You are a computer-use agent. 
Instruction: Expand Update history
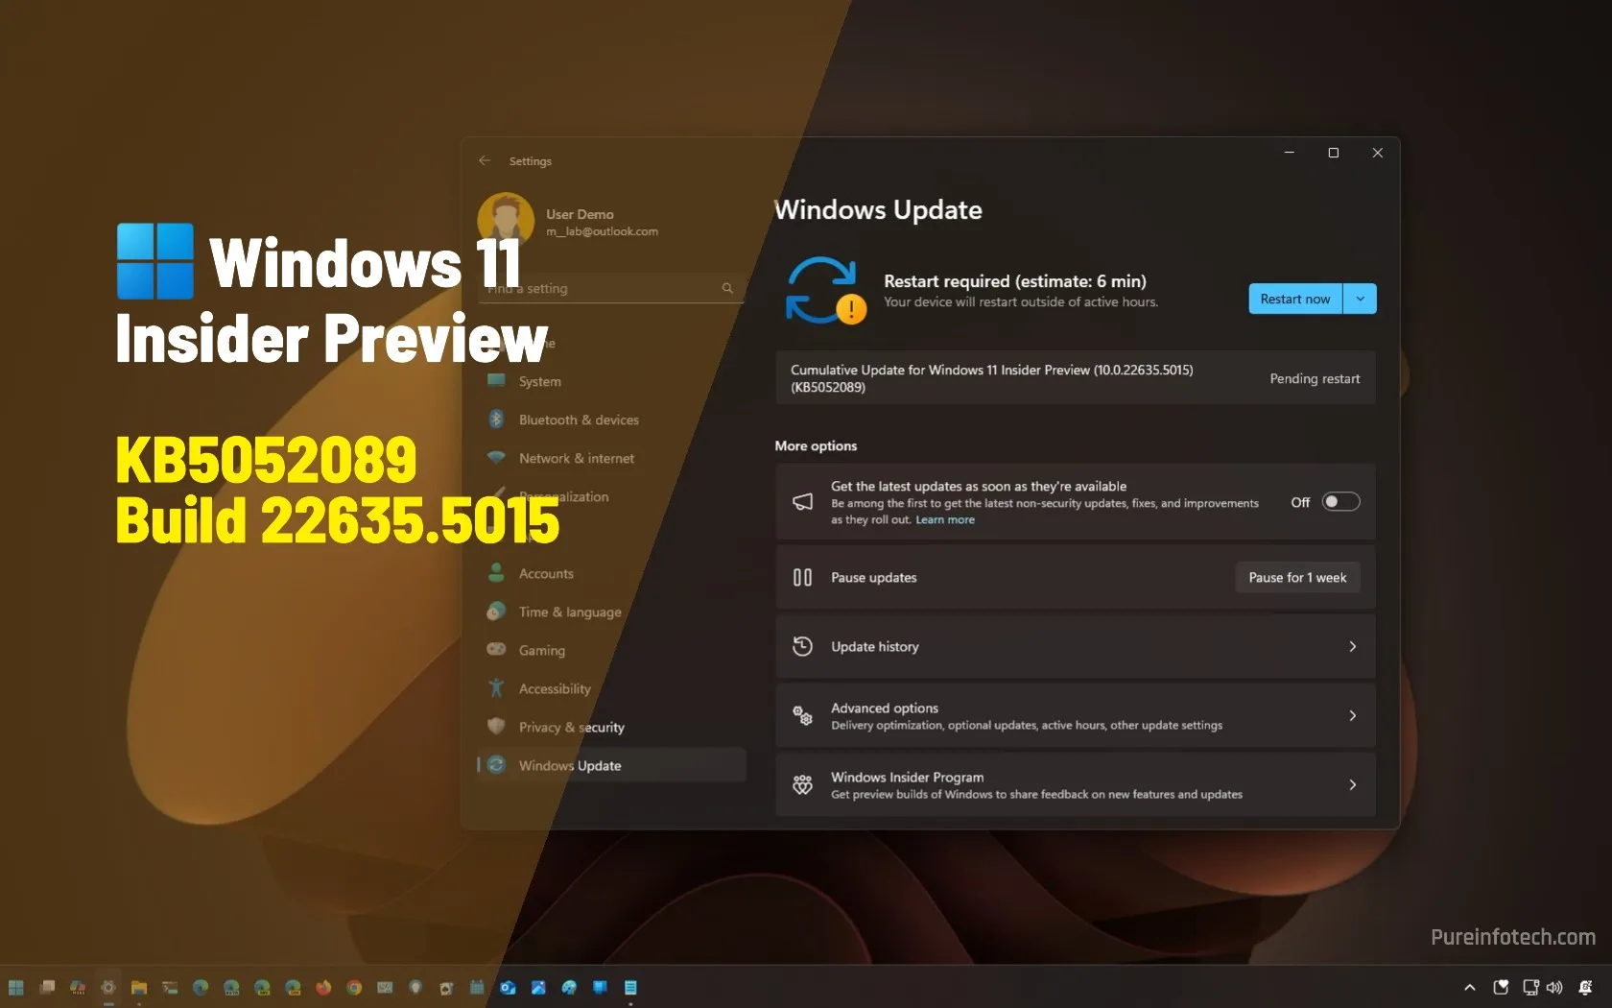click(x=1073, y=646)
